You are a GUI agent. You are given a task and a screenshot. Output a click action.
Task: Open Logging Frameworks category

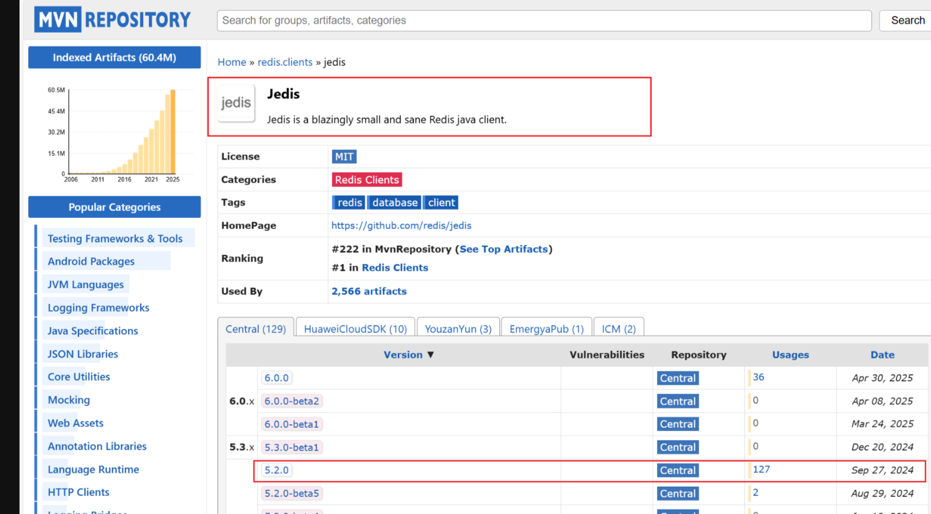click(98, 308)
